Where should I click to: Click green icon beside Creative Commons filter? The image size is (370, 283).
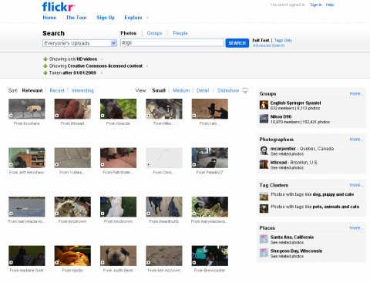(x=45, y=66)
